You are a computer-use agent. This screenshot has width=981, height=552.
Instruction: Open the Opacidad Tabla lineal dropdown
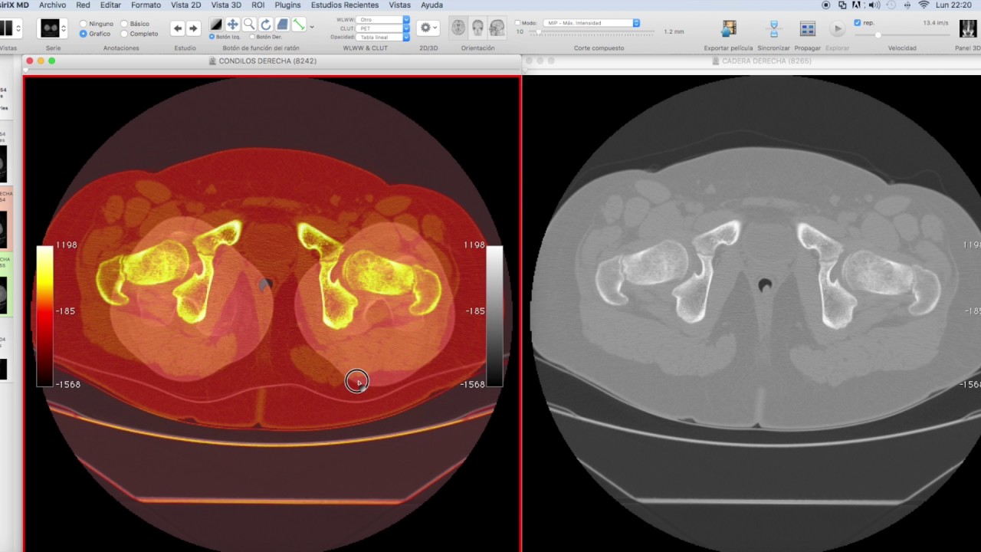point(384,37)
